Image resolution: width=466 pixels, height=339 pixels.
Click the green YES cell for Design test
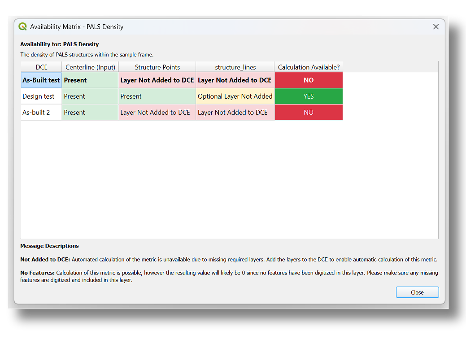(309, 96)
